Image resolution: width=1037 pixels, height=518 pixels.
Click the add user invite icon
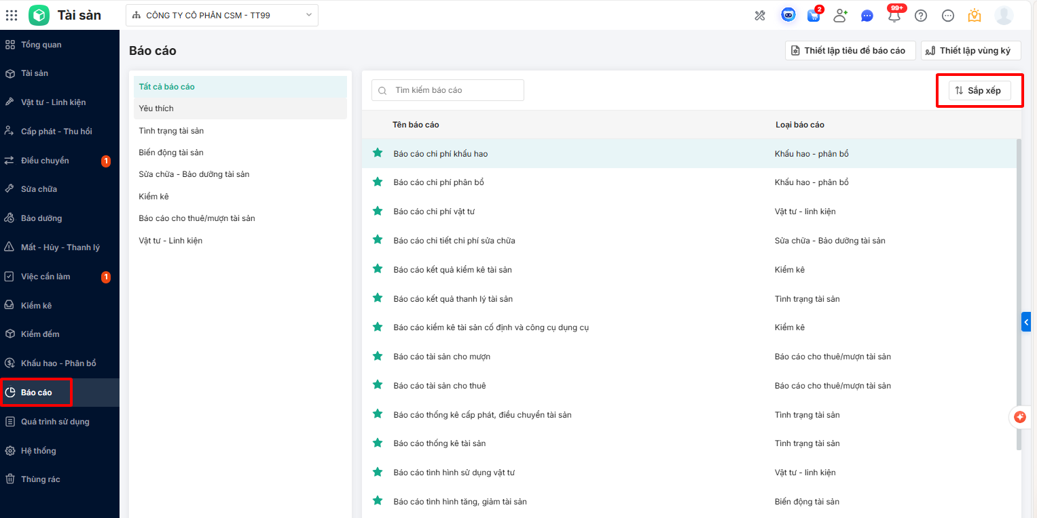coord(840,16)
